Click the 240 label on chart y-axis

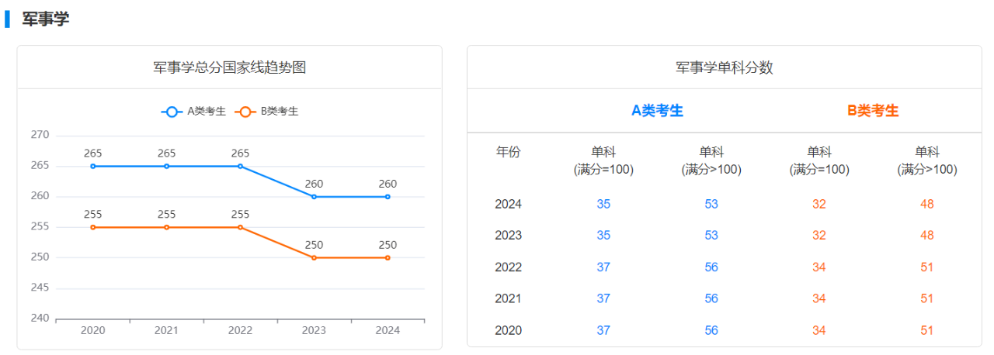point(40,318)
